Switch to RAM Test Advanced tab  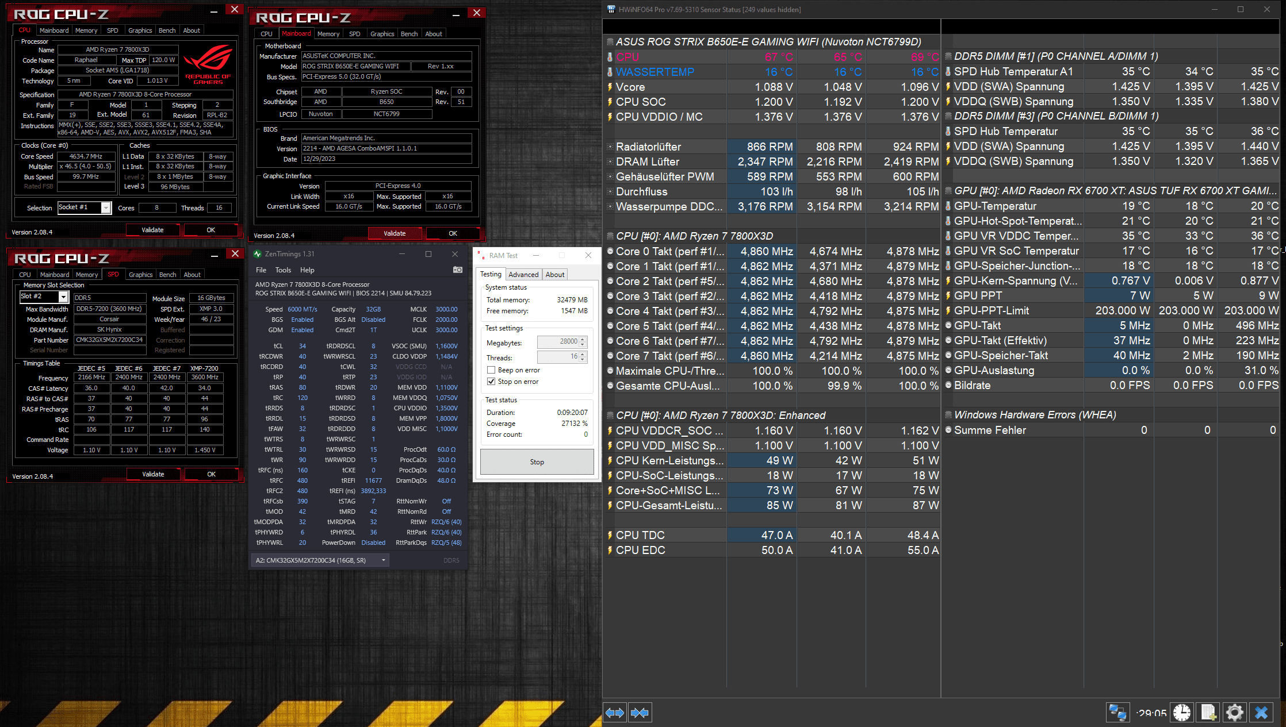coord(523,275)
